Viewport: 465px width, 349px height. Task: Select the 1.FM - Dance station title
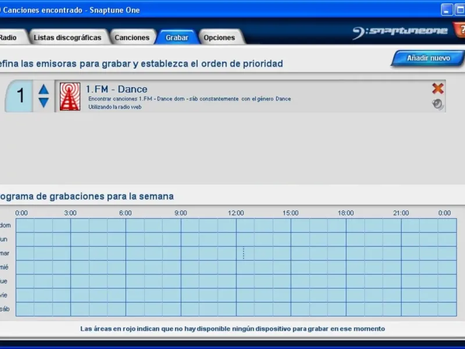coord(117,89)
